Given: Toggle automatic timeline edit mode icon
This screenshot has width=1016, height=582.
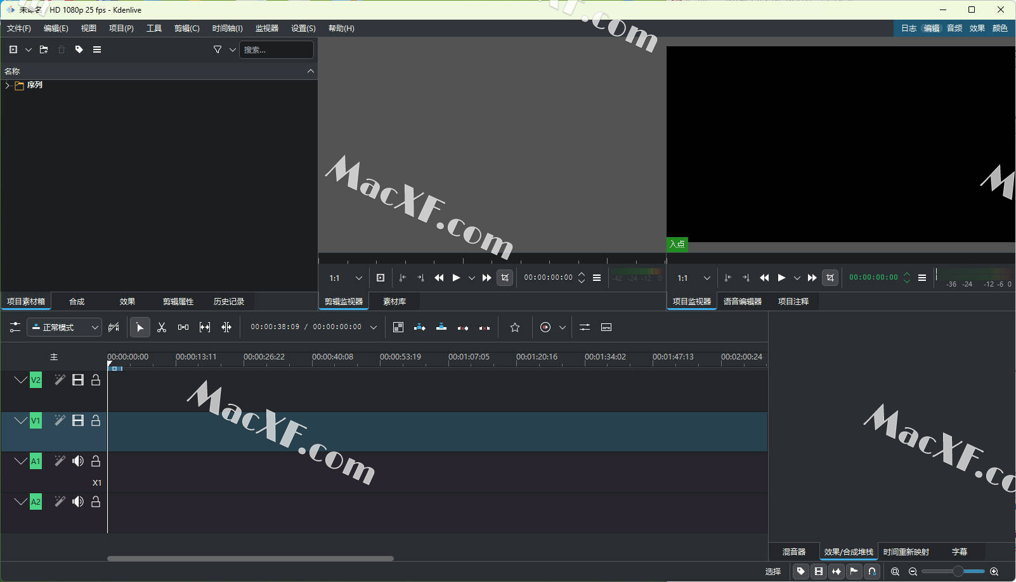Looking at the screenshot, I should coord(114,327).
